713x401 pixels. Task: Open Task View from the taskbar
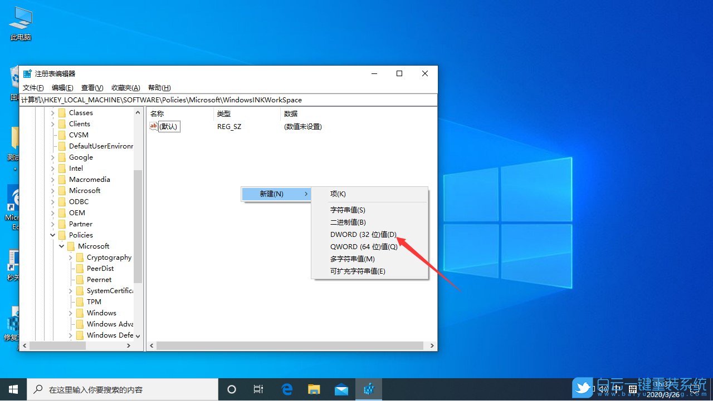(x=258, y=389)
